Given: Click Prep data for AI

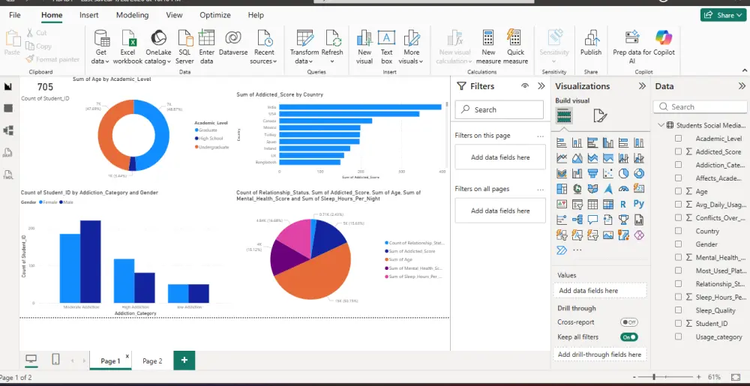Looking at the screenshot, I should tap(632, 46).
